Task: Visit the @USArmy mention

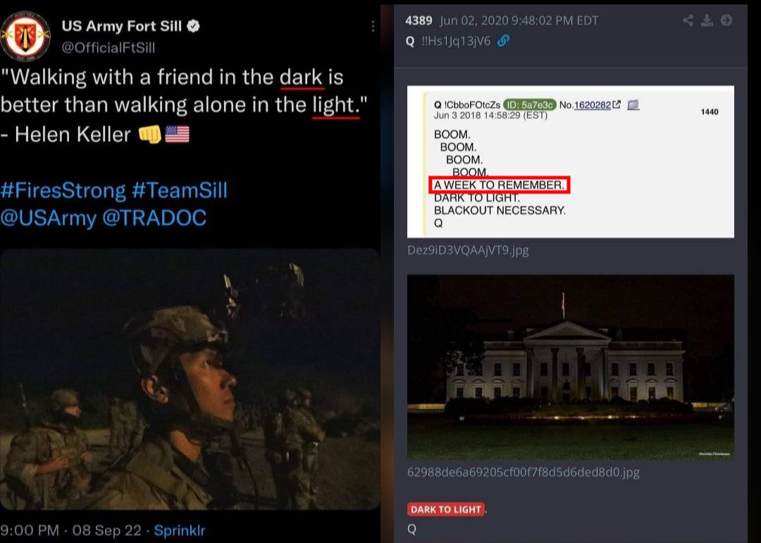Action: (x=49, y=218)
